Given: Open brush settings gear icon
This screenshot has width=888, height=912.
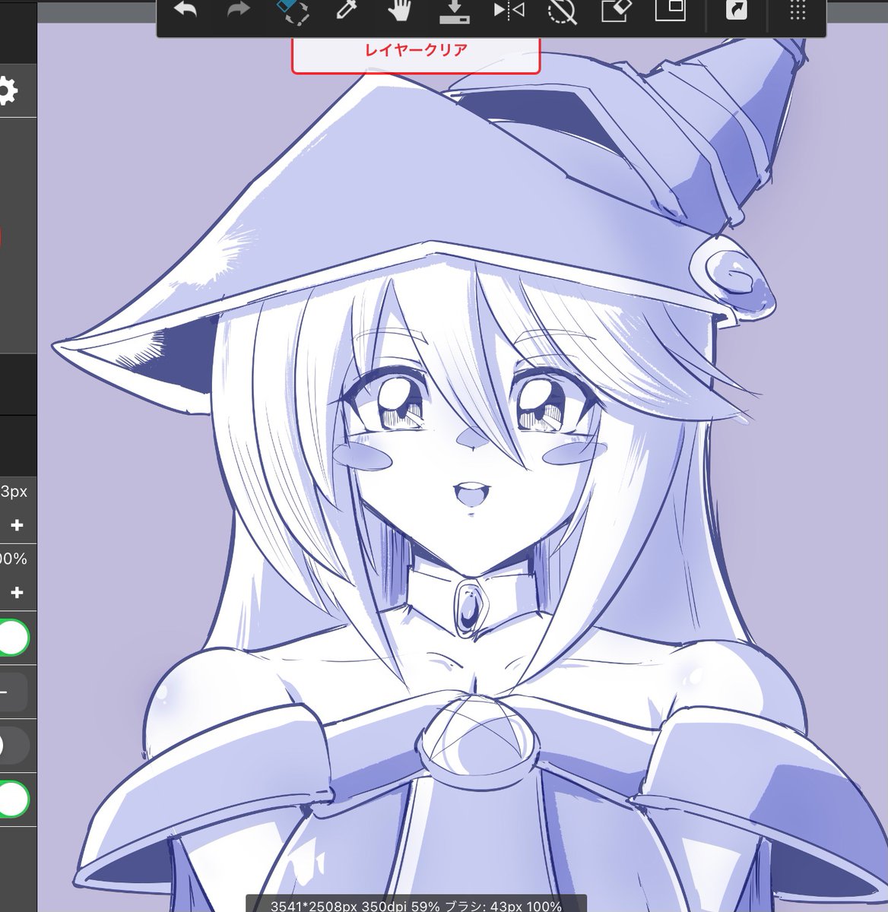Looking at the screenshot, I should coord(6,91).
